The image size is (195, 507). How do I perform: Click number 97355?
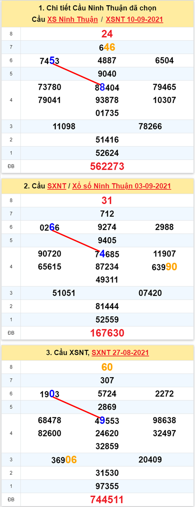107,486
